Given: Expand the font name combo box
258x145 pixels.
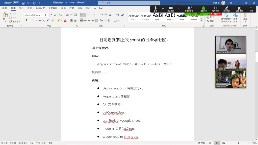Looking at the screenshot, I should 41,15.
